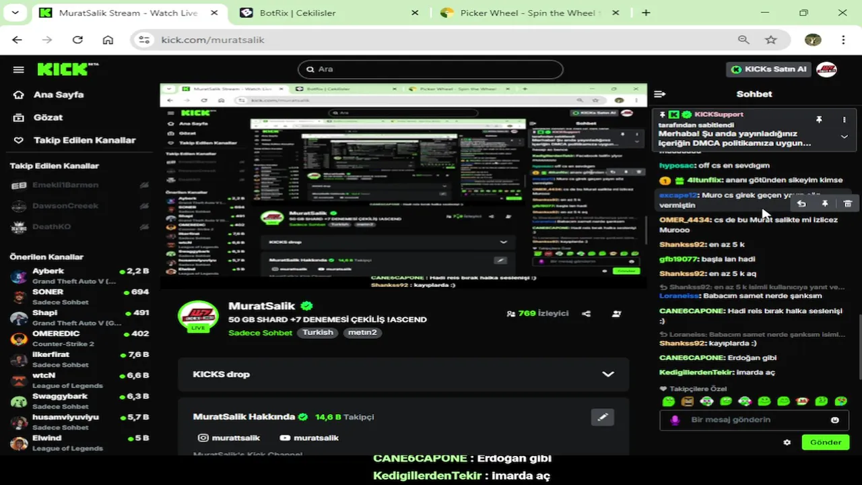Click the chat scrollbar
This screenshot has width=862, height=485.
(859, 347)
